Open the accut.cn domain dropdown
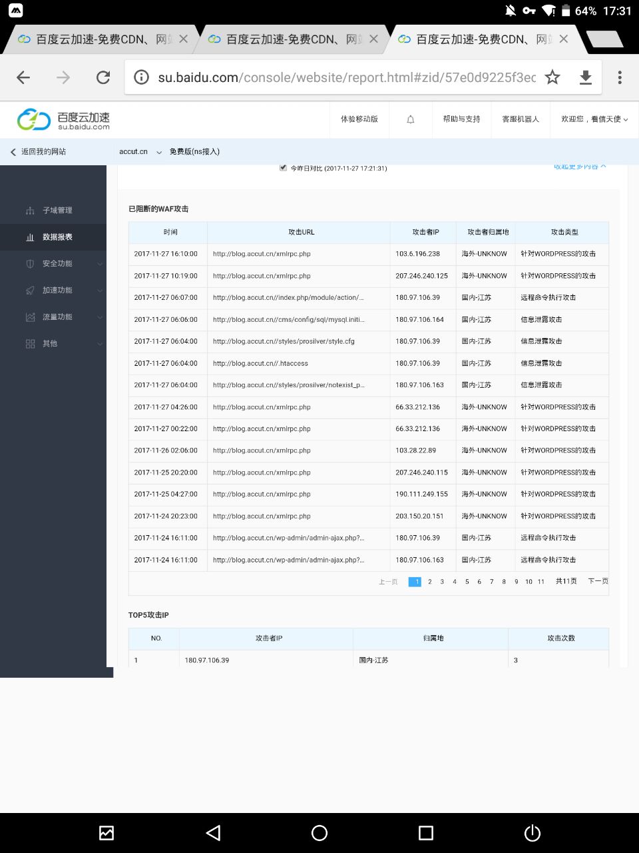 coord(140,152)
